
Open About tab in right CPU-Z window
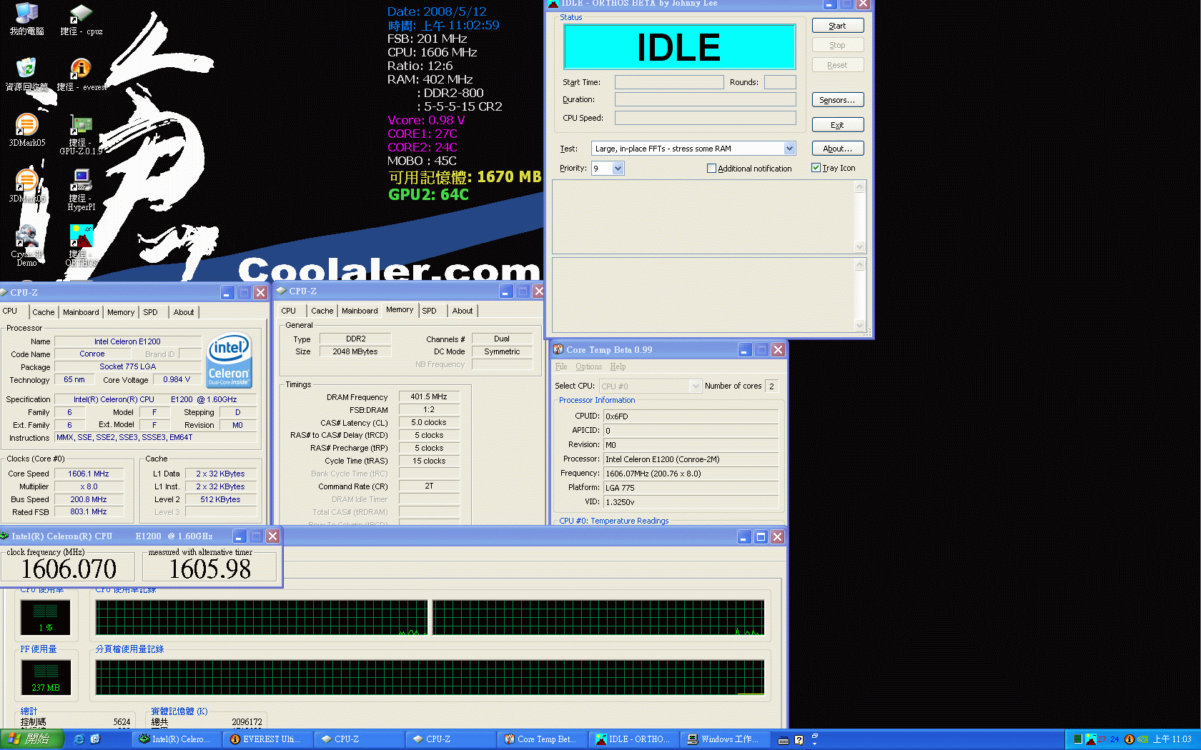[463, 311]
